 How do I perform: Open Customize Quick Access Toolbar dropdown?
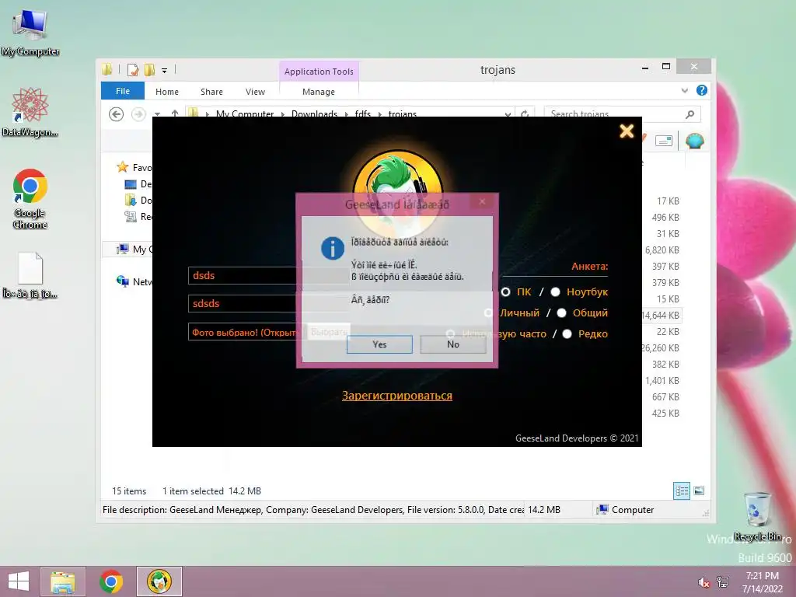click(x=165, y=71)
